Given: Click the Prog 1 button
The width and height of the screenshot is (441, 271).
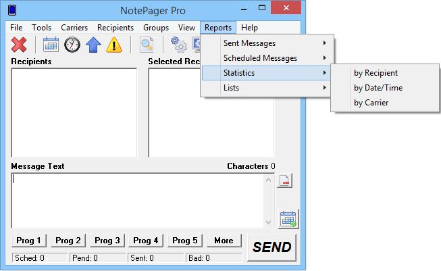Looking at the screenshot, I should (28, 241).
